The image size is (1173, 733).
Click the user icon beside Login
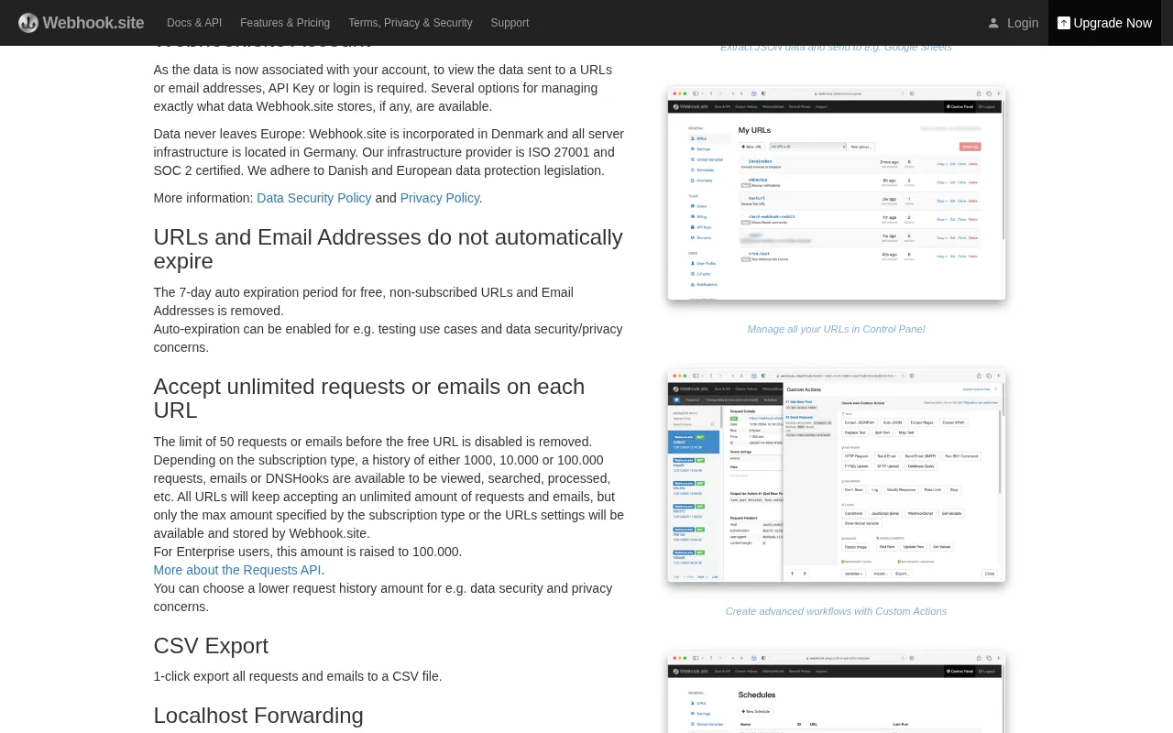993,23
